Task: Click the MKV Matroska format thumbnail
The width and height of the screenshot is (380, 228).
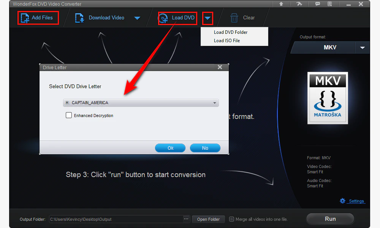Action: pyautogui.click(x=328, y=98)
